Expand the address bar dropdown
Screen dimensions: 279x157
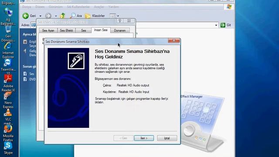216,25
